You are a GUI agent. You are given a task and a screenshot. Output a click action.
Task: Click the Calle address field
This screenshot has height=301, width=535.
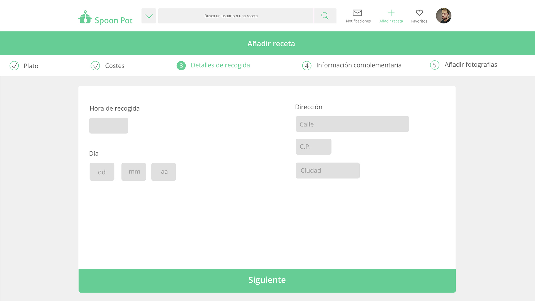[352, 124]
